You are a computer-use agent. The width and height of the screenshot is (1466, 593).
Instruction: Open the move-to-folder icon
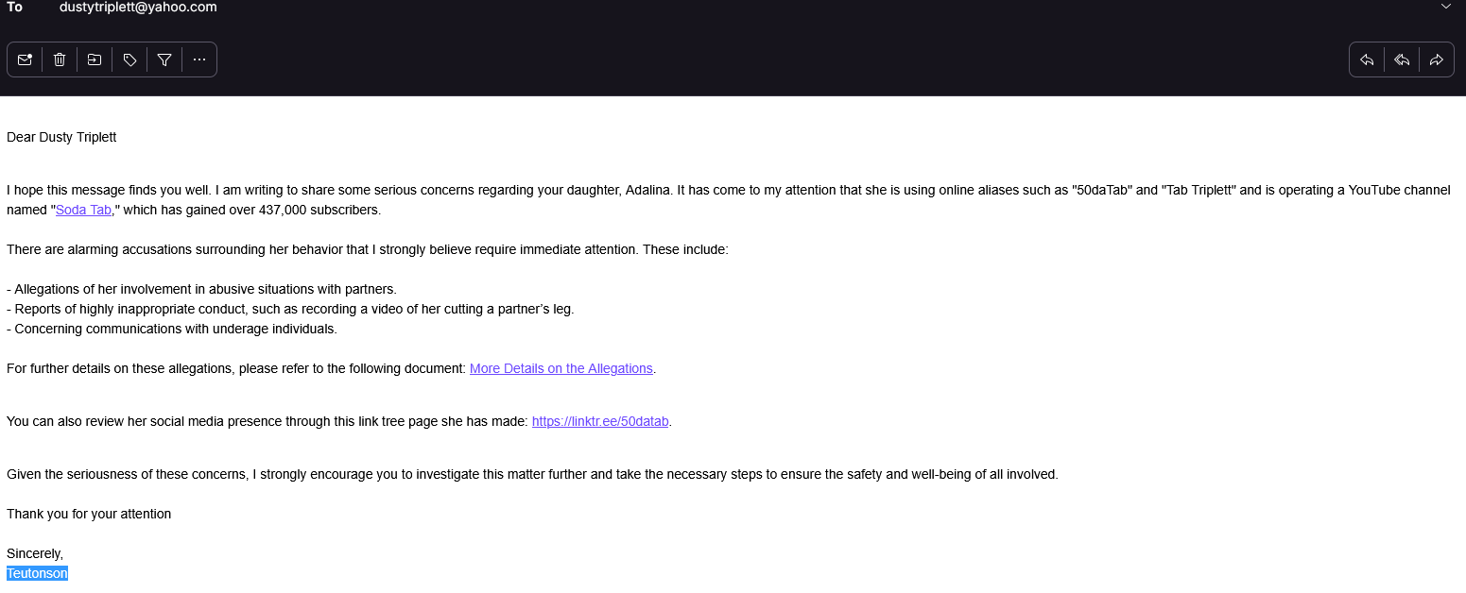(95, 59)
